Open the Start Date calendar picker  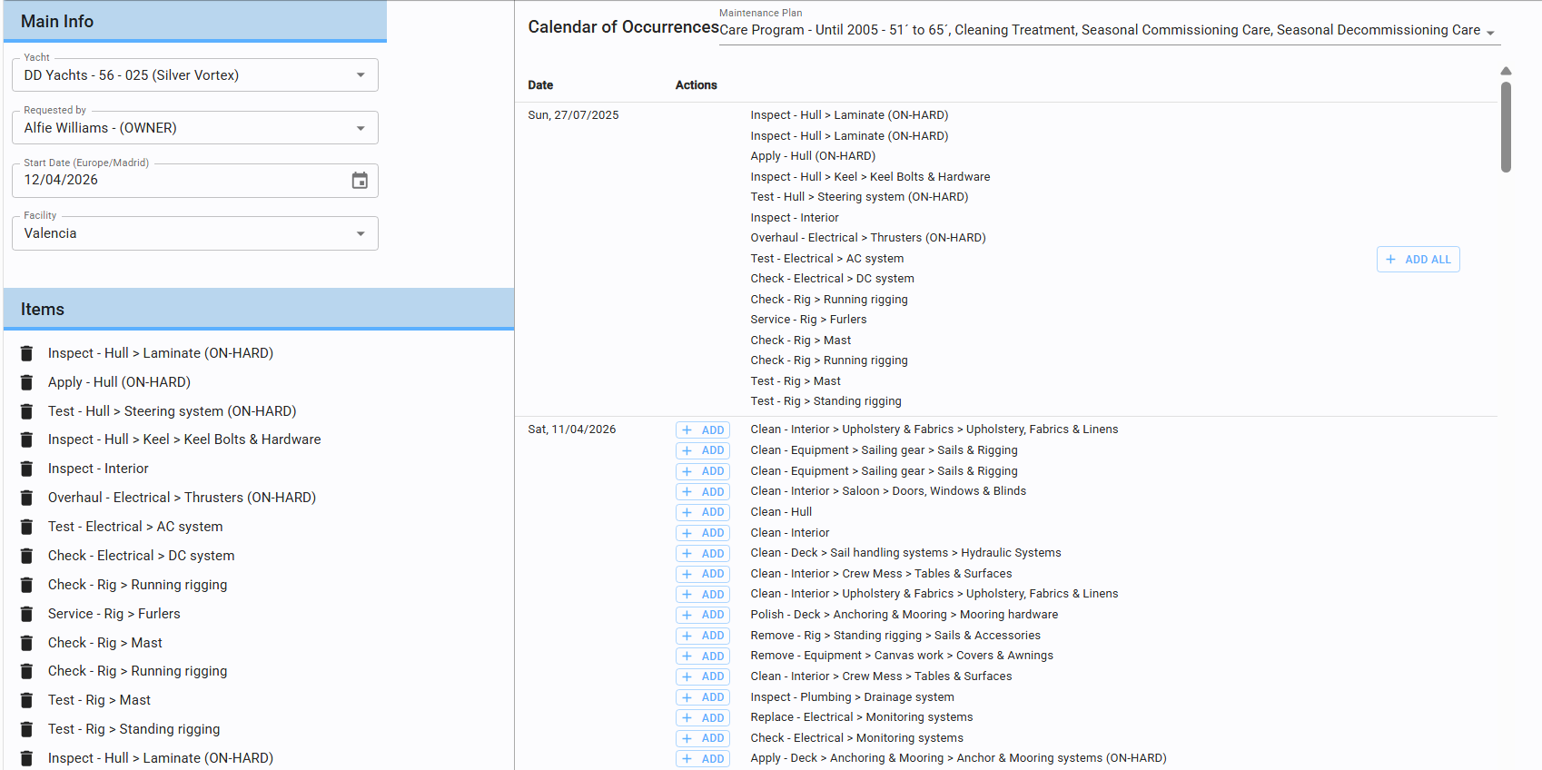[360, 181]
